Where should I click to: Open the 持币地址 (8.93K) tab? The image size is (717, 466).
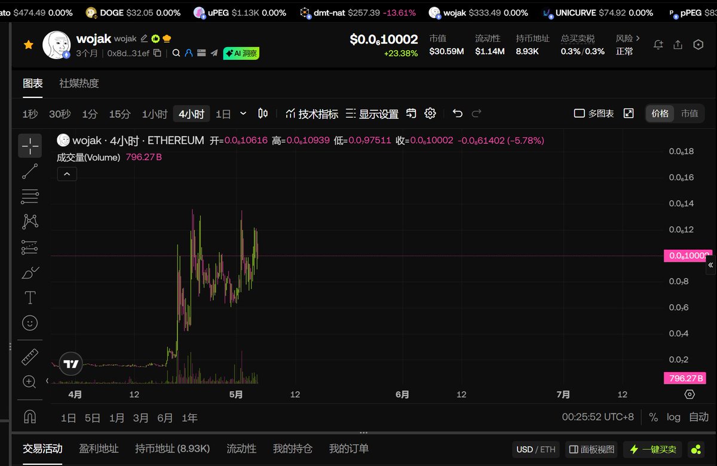click(x=173, y=449)
